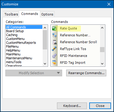The image size is (114, 112).
Task: Click the Close button at bottom
Action: pos(100,106)
